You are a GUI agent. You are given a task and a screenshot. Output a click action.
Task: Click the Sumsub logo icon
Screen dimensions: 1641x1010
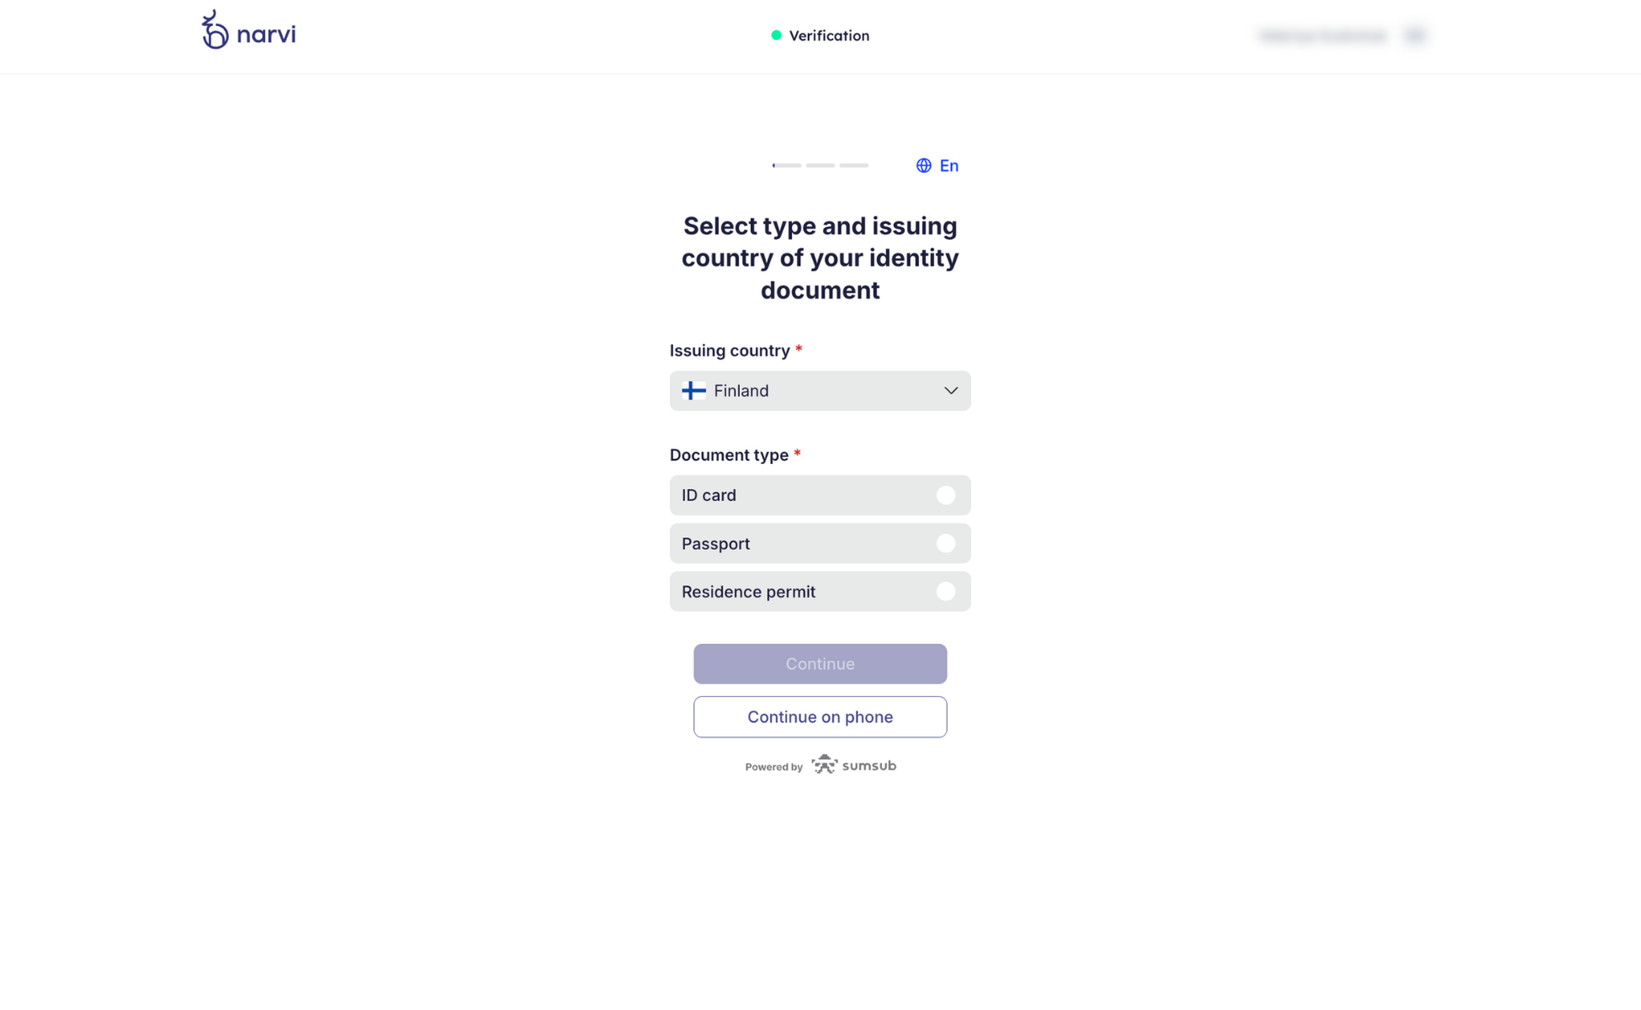click(x=824, y=765)
